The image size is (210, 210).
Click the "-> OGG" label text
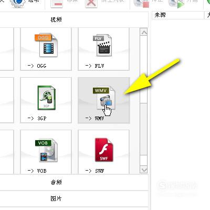37,66
